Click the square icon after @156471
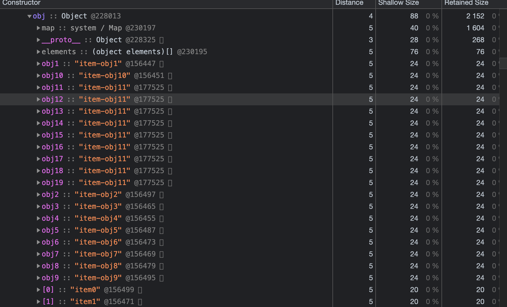This screenshot has width=507, height=307. pyautogui.click(x=140, y=302)
